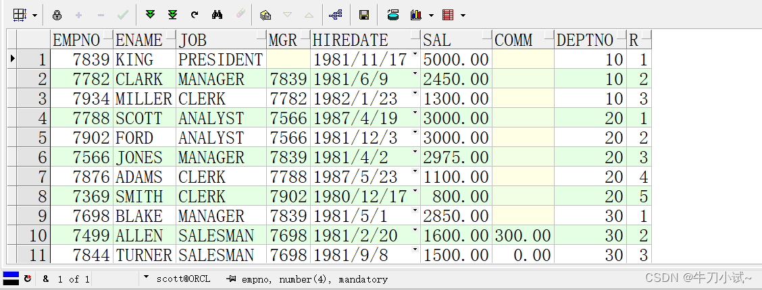Click the PRESIDENT job cell
The image size is (762, 290).
222,59
